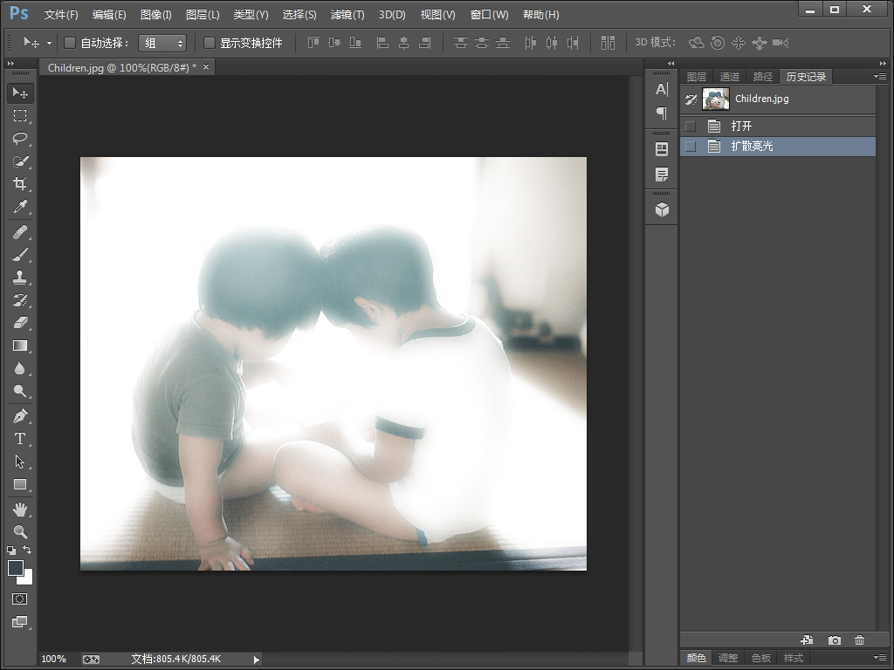Open the color panel flyout menu

click(880, 658)
